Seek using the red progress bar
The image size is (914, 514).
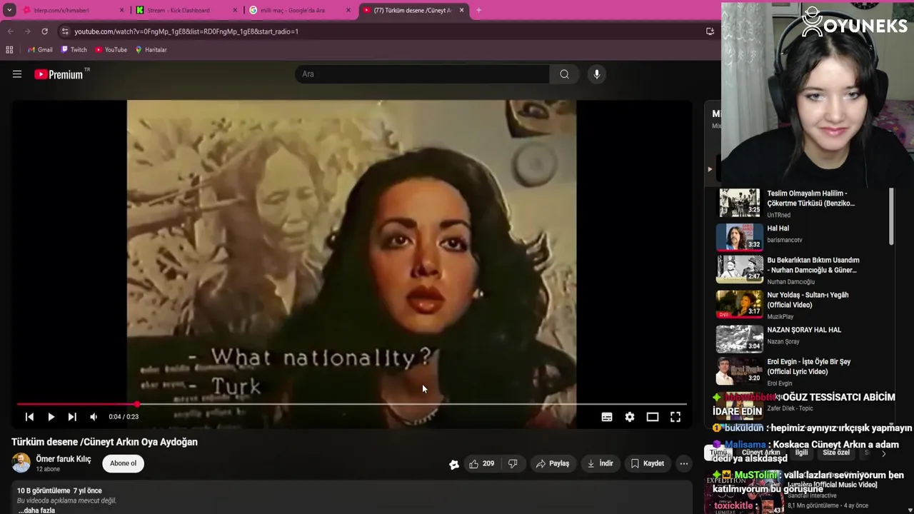click(x=352, y=404)
